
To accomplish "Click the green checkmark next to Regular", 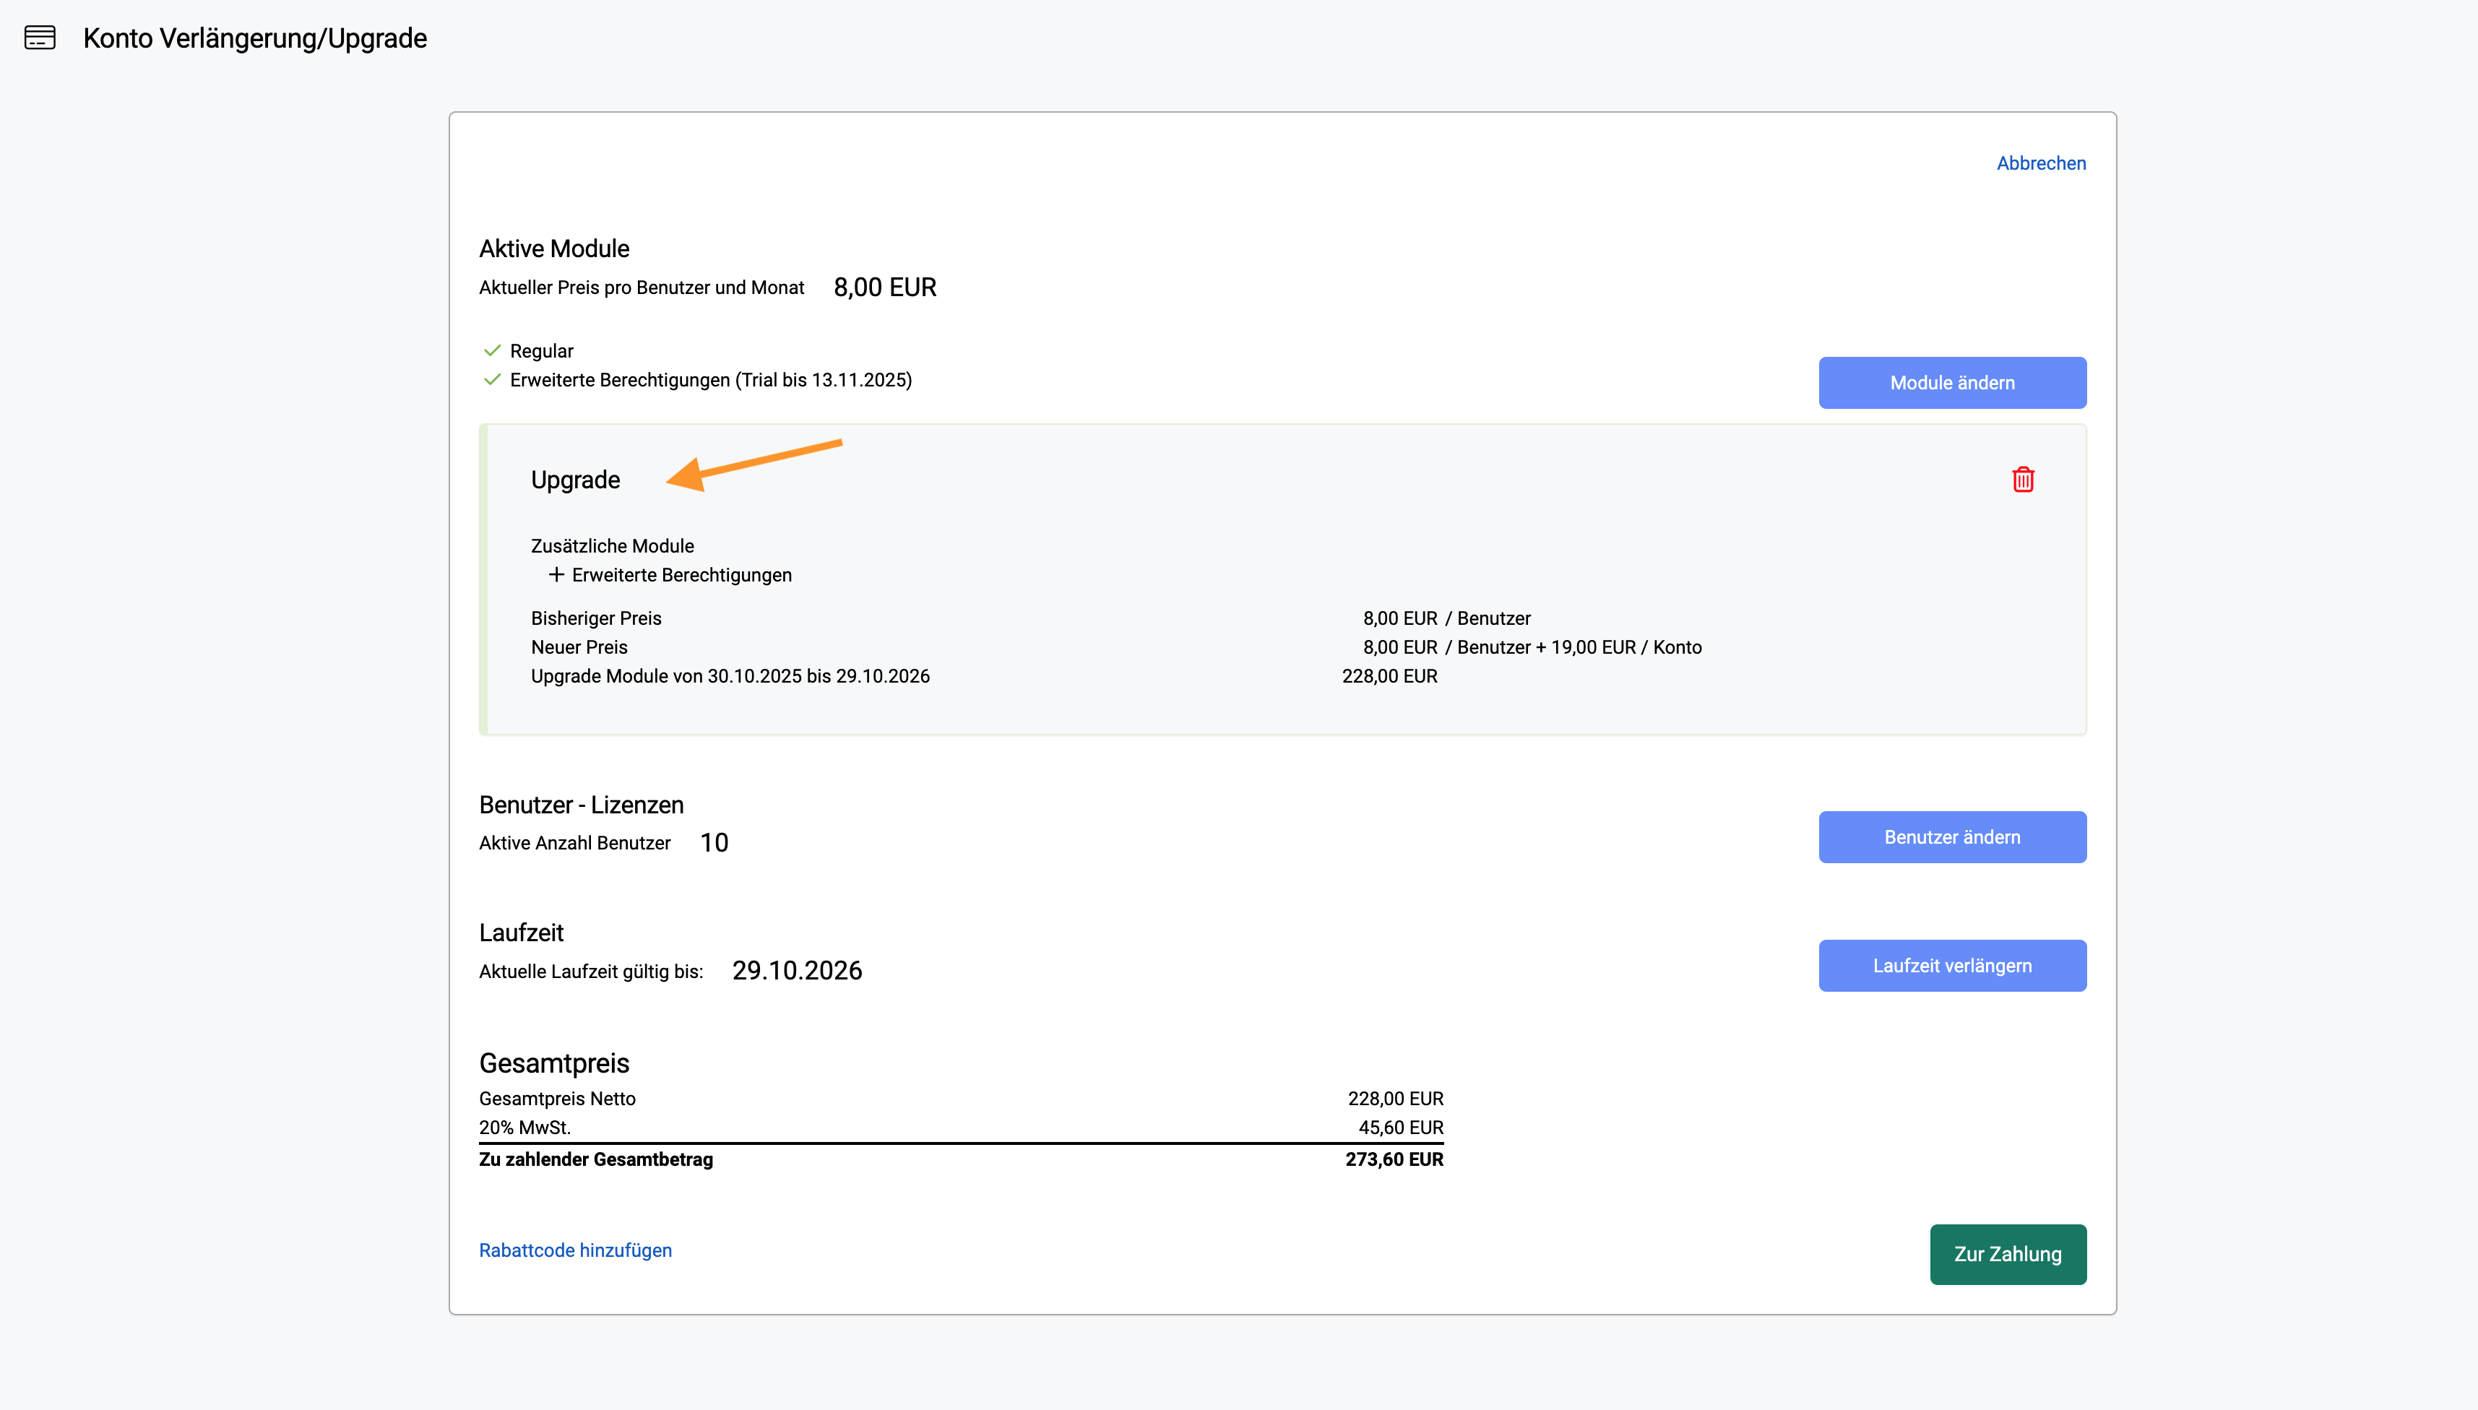I will [x=492, y=350].
